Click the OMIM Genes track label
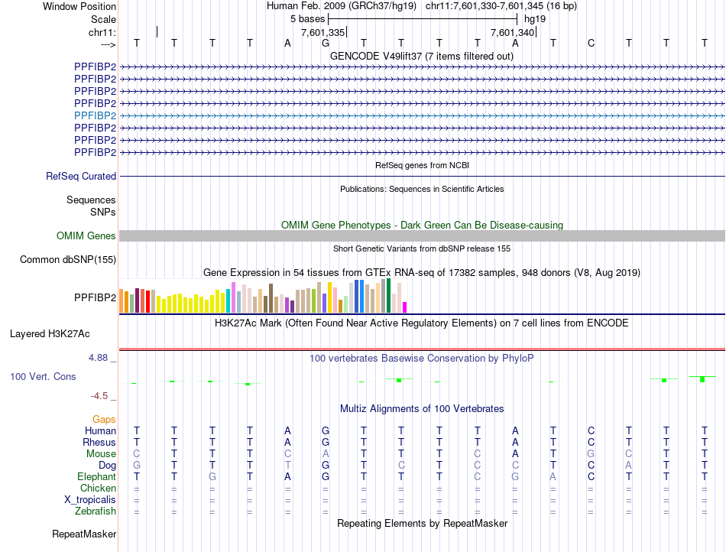Viewport: 726px width, 552px height. click(86, 235)
